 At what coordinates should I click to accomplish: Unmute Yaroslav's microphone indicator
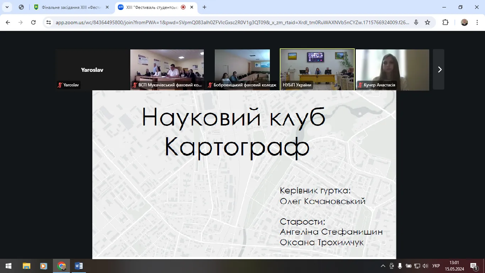[60, 85]
